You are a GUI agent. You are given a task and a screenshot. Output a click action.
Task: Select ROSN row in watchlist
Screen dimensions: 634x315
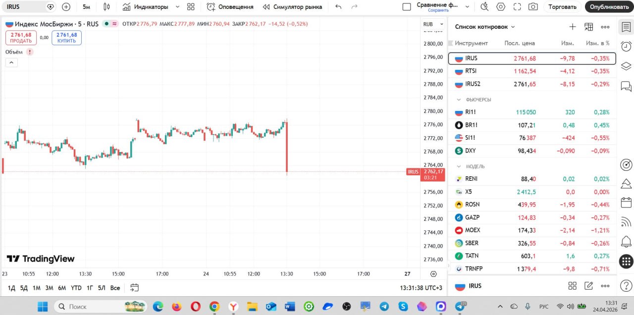click(532, 204)
